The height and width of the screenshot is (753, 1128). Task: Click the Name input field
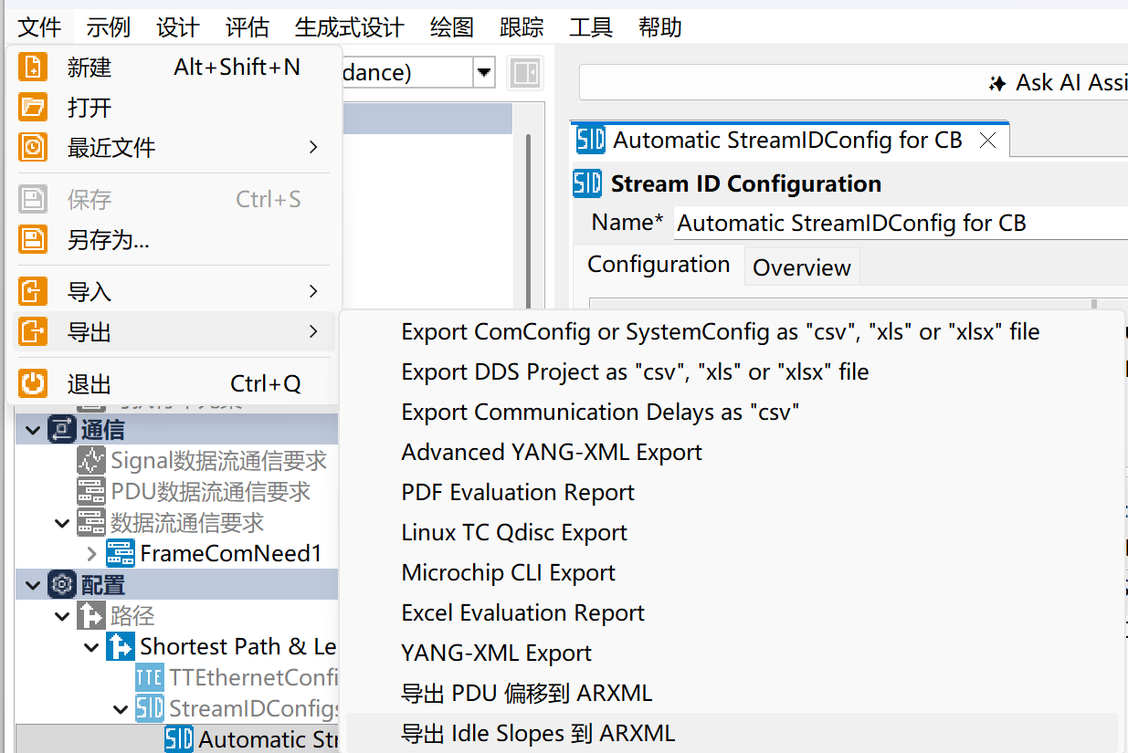click(x=901, y=224)
